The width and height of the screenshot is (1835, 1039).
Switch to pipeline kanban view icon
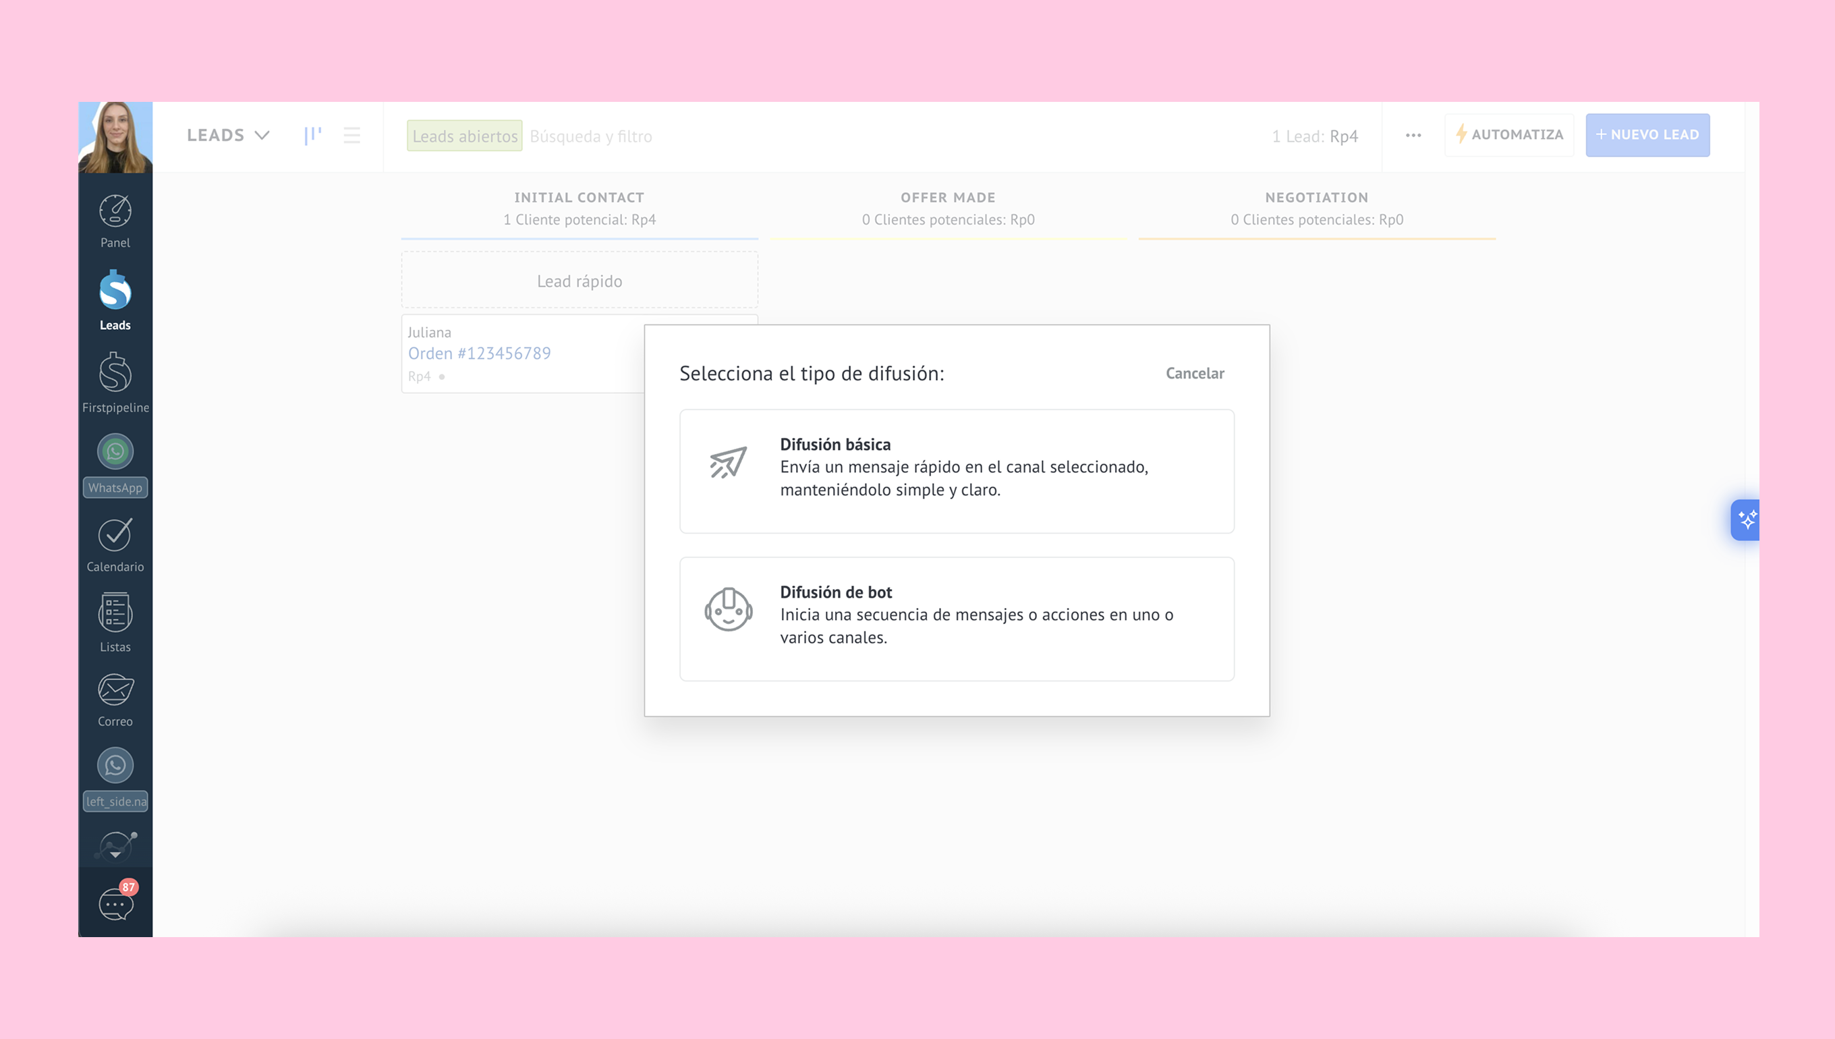(x=312, y=136)
